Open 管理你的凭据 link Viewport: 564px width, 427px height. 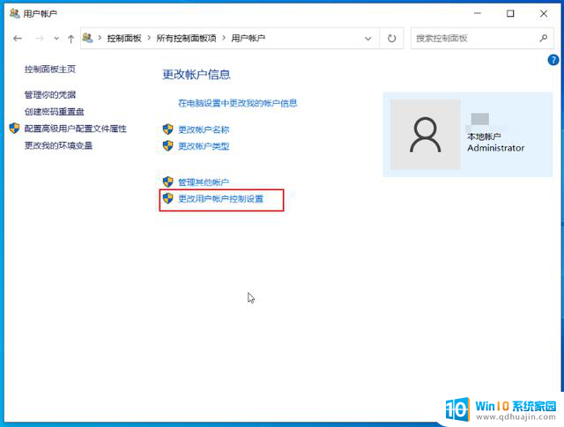[x=50, y=95]
